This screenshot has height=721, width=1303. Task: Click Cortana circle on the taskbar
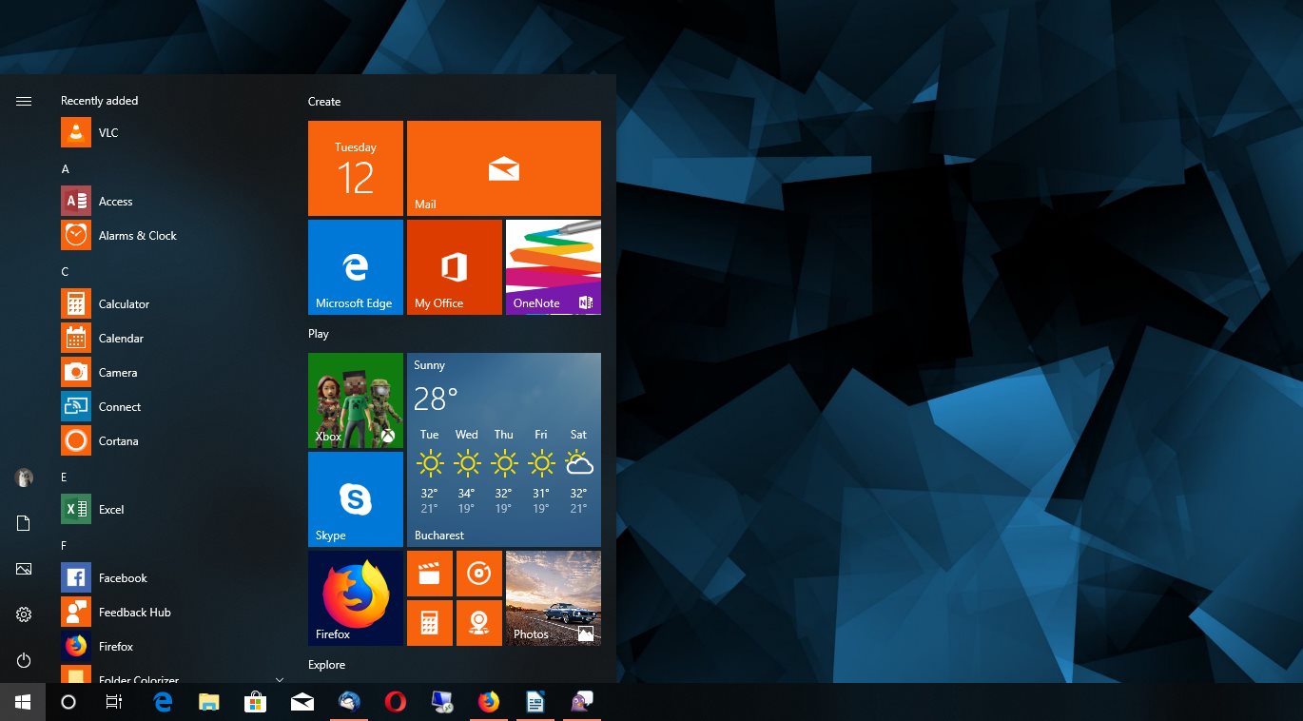pos(68,702)
